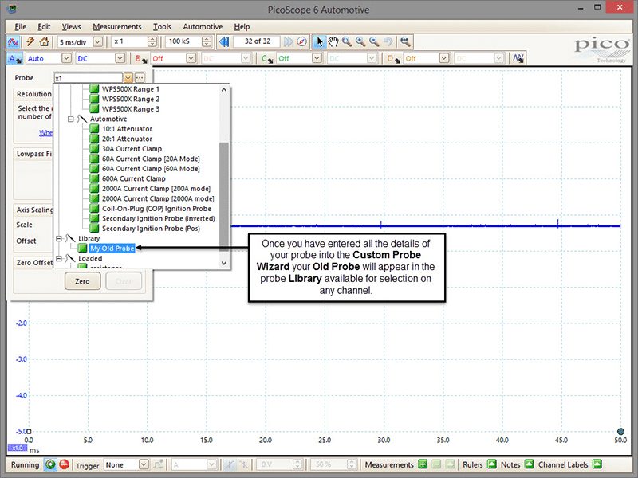This screenshot has width=638, height=478.
Task: Choose 60A Current Clamp [20A Mode]
Action: [x=151, y=159]
